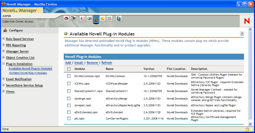The width and height of the screenshot is (255, 133).
Task: Collapse Plug-in Installation minus box
Action: [3, 63]
